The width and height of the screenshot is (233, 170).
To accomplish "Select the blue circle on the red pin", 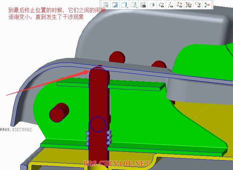I will tap(98, 124).
